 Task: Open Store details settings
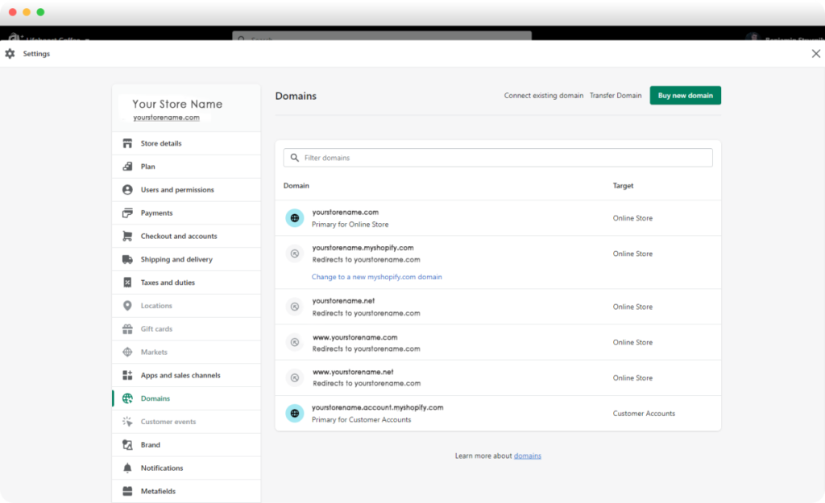pyautogui.click(x=186, y=143)
